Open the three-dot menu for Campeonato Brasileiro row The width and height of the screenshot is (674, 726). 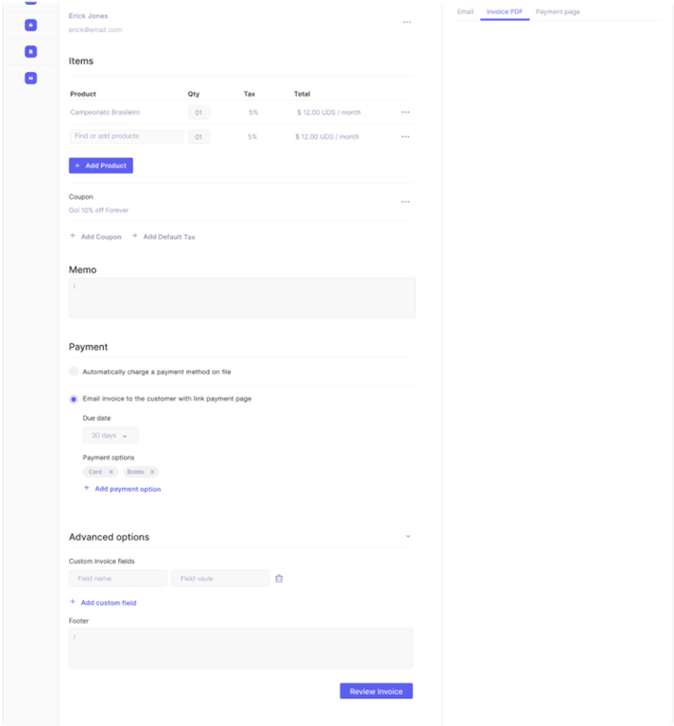(405, 112)
